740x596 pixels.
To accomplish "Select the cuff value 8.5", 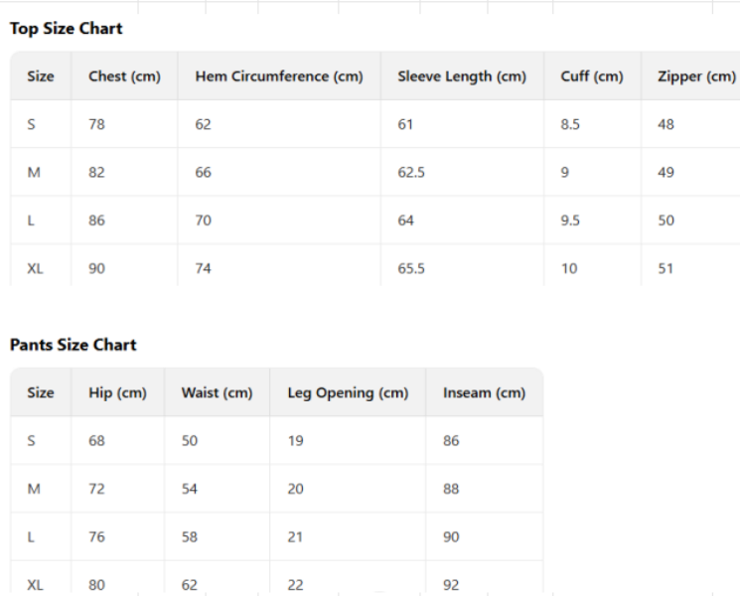I will pos(570,124).
